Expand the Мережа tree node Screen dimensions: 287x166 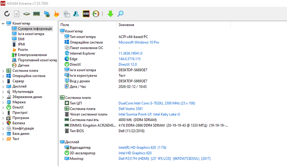pos(3,102)
